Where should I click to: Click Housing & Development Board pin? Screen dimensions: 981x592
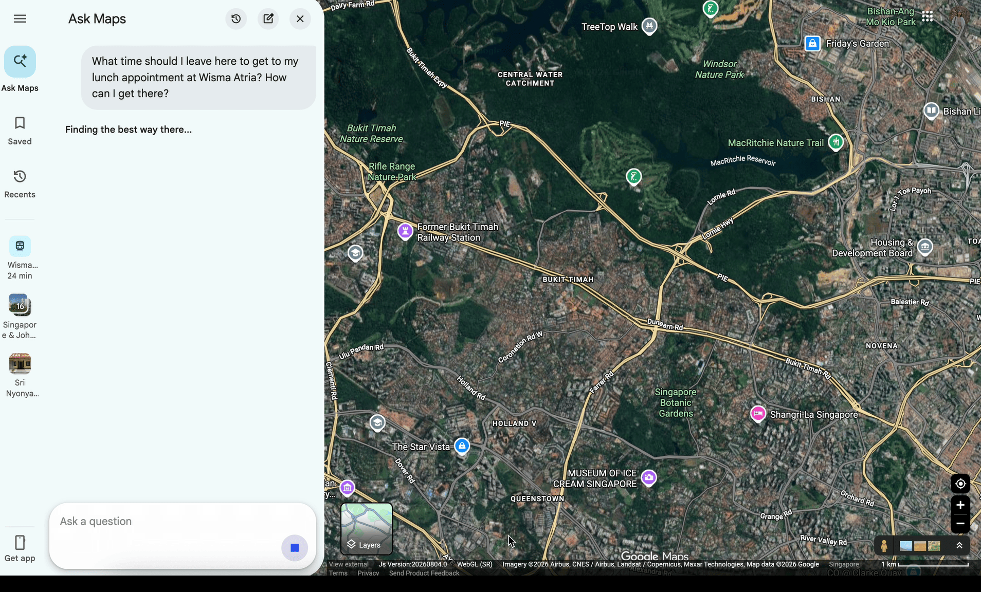(925, 247)
